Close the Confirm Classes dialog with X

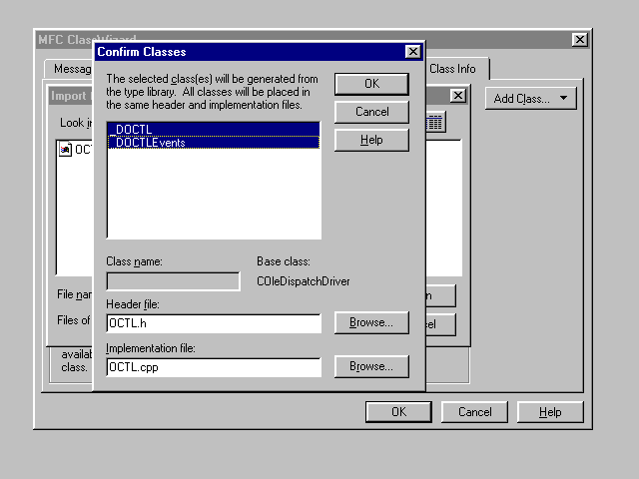(412, 52)
